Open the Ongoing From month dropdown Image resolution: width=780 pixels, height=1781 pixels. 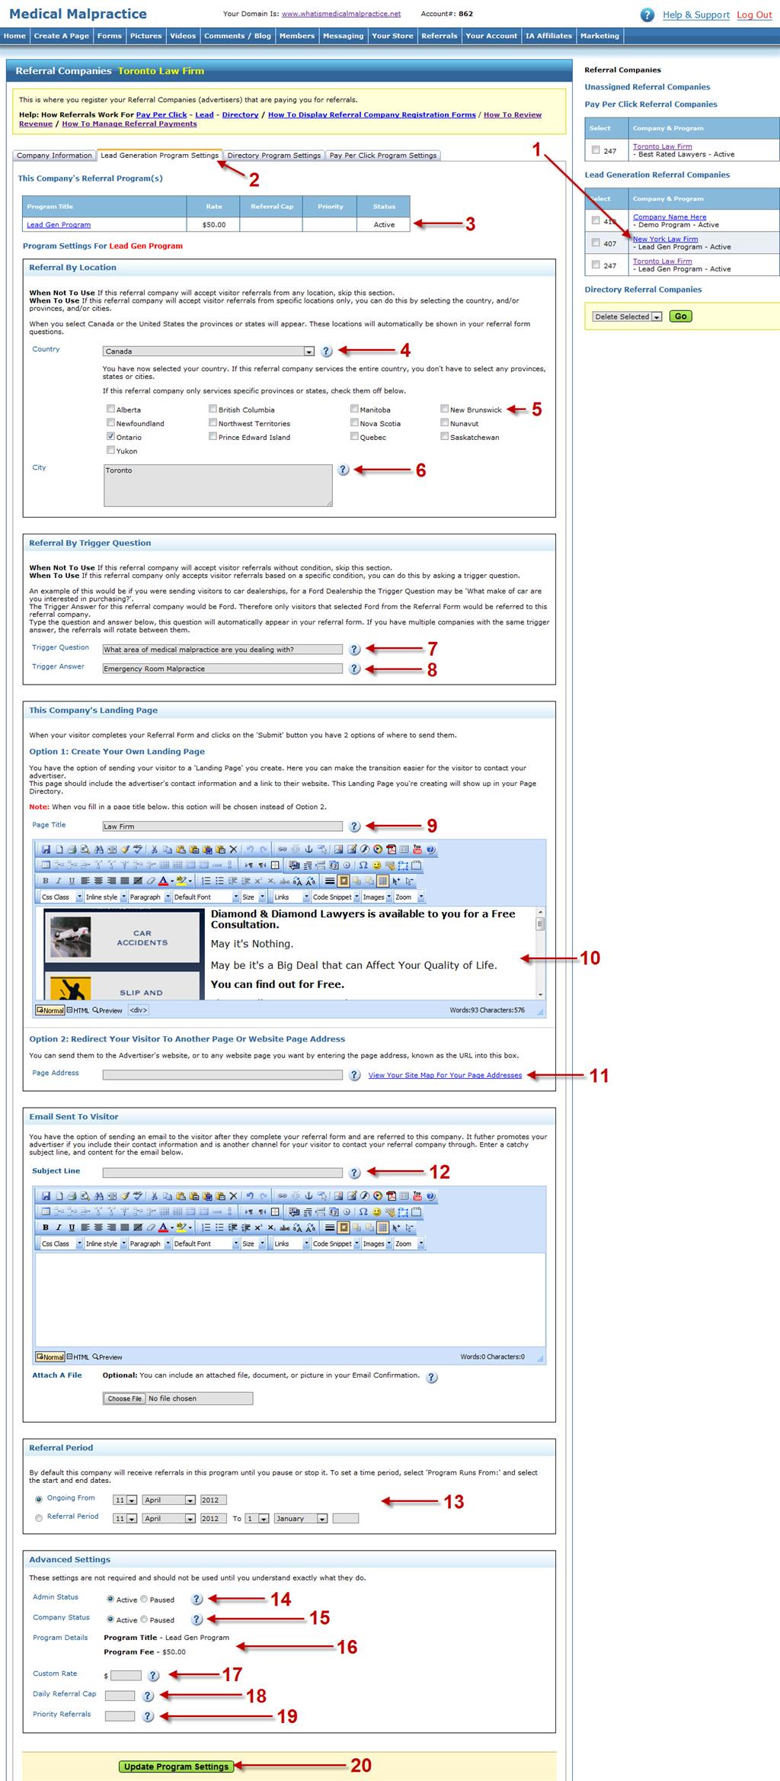click(169, 1500)
